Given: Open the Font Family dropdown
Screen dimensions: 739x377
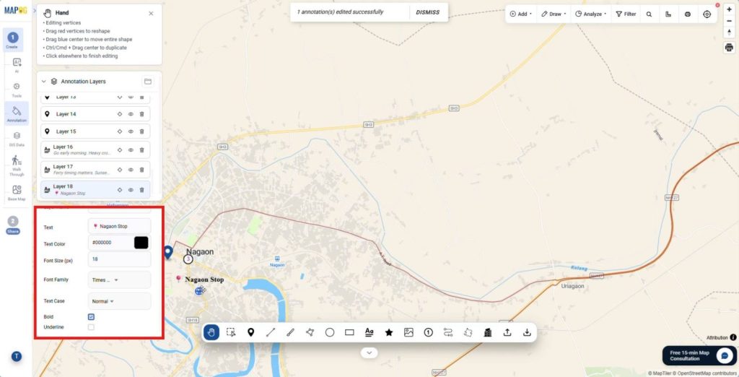Looking at the screenshot, I should [120, 279].
